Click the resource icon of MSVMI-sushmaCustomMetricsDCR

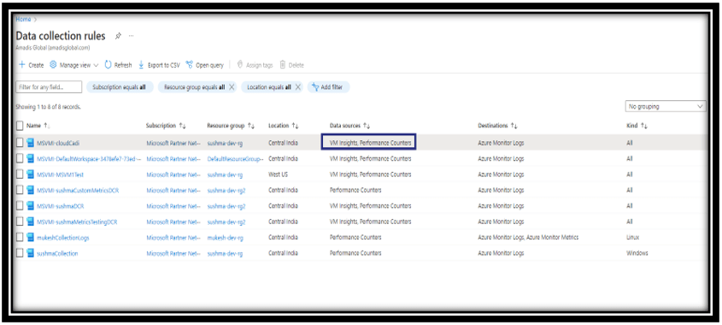click(31, 190)
